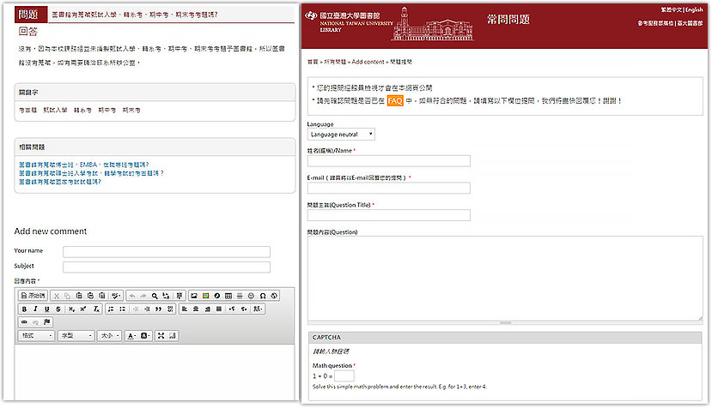Click the Question Title input field
712x408 pixels.
[x=389, y=215]
